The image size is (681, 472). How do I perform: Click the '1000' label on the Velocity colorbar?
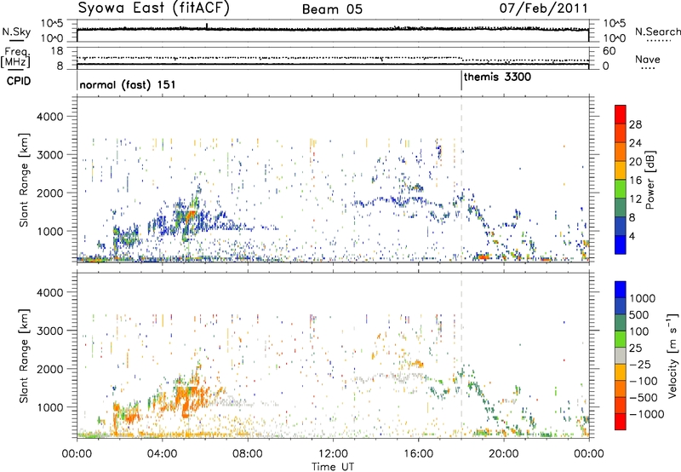pos(643,298)
